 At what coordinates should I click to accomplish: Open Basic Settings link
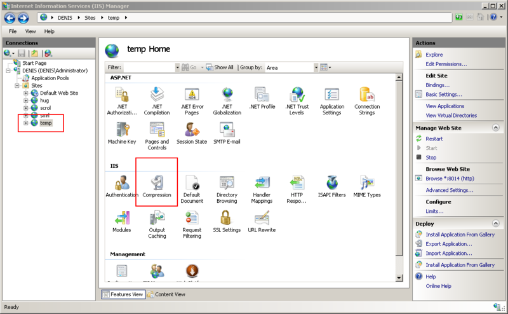click(444, 95)
